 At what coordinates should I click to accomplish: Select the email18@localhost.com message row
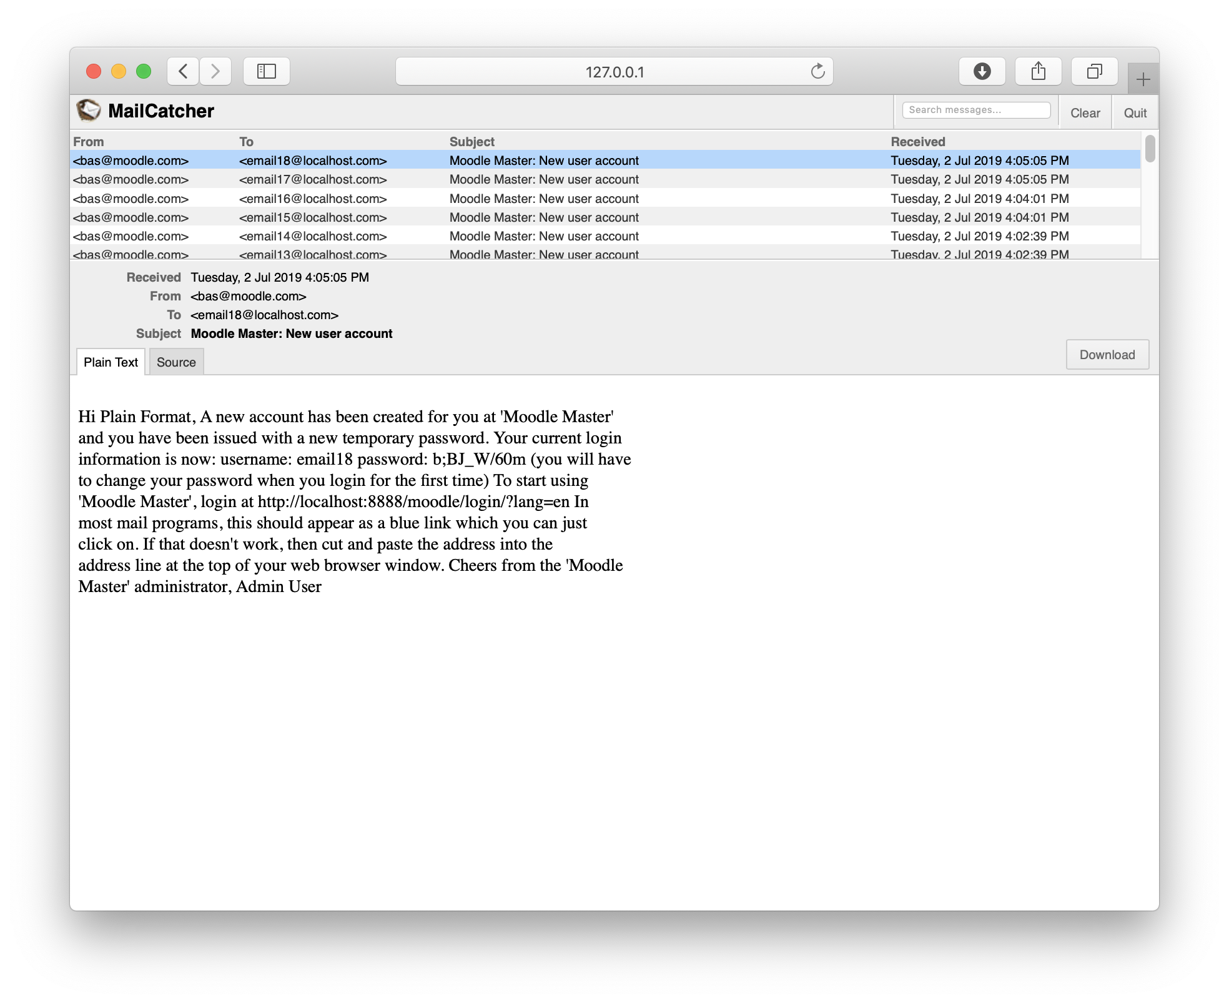[605, 161]
